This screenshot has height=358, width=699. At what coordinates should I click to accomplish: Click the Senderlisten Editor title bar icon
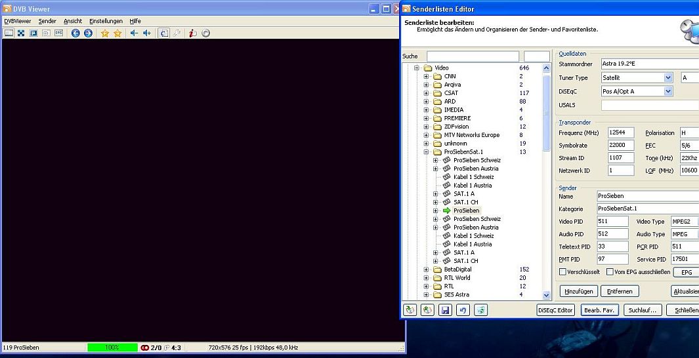(x=406, y=9)
